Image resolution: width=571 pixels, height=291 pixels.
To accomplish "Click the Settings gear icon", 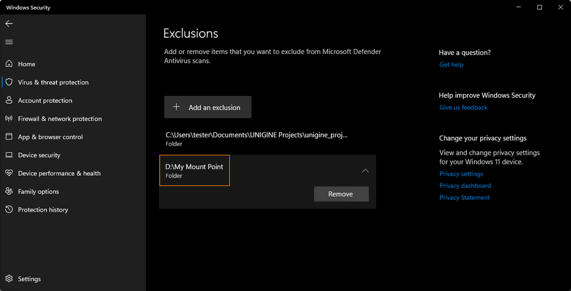I will click(9, 279).
